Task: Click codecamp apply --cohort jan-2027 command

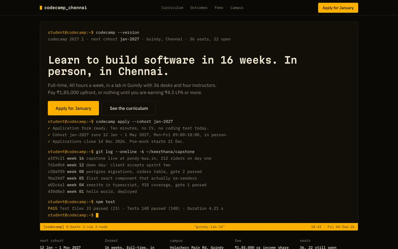Action: (x=110, y=122)
